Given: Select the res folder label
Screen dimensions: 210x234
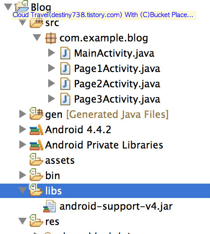Looking at the screenshot, I should coord(52,222).
